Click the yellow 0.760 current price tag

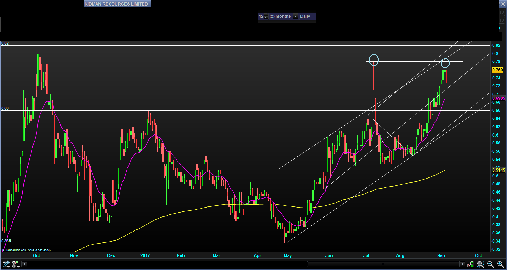(498, 70)
